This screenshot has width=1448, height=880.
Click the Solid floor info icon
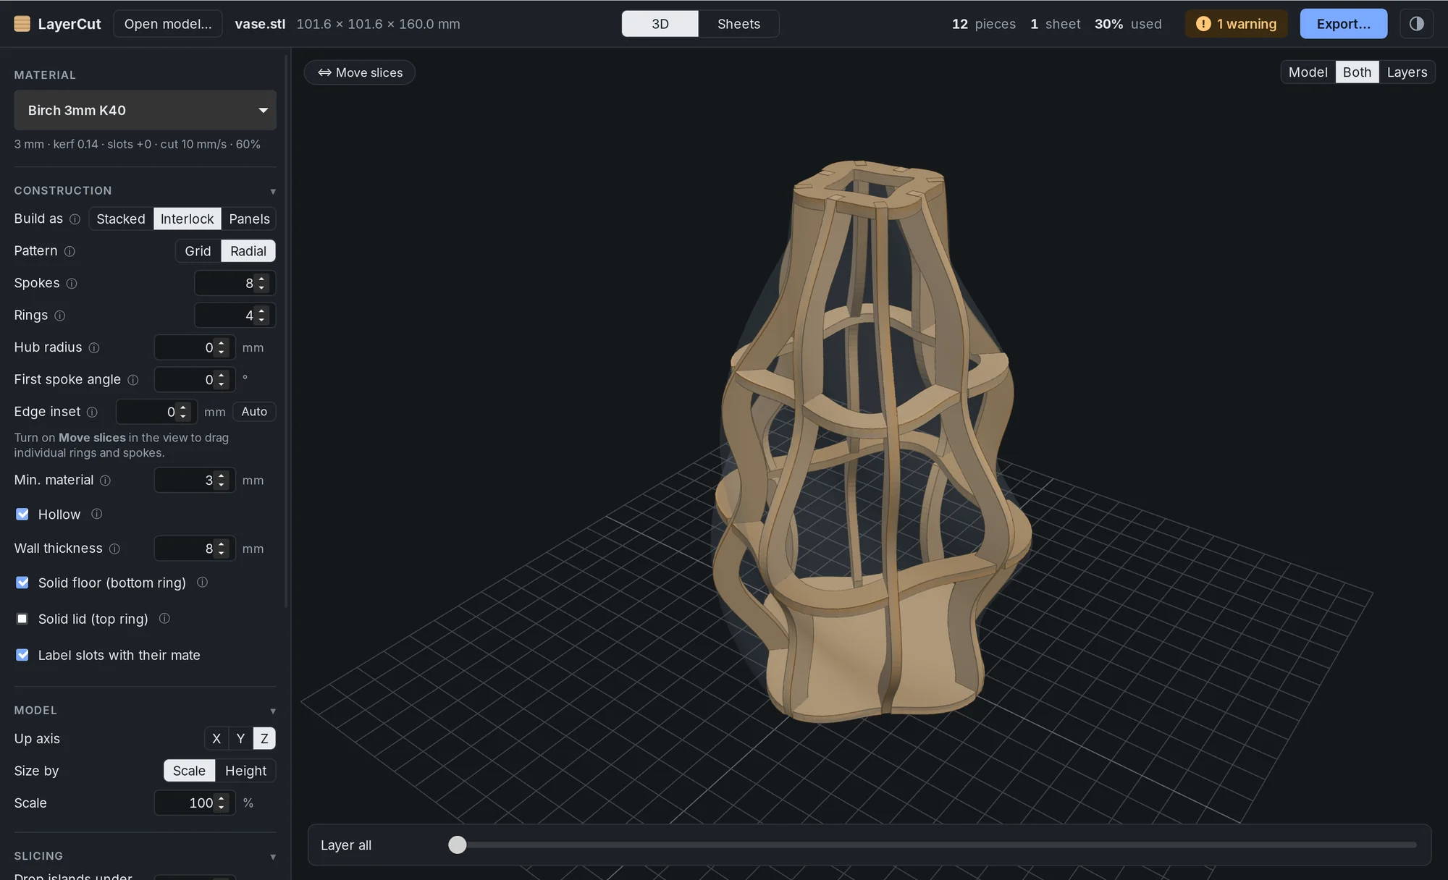[x=203, y=583]
